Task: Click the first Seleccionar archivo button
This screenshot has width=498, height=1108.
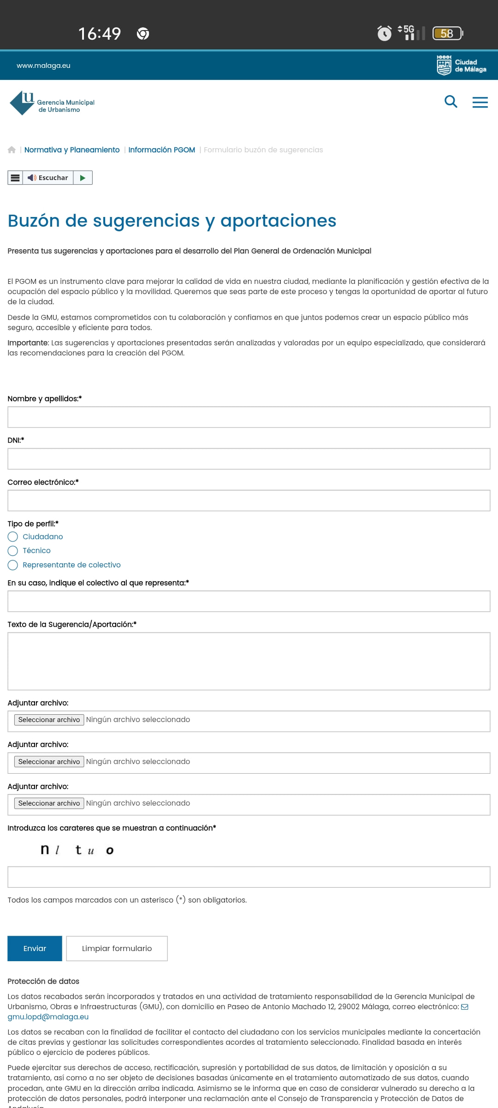Action: 49,720
